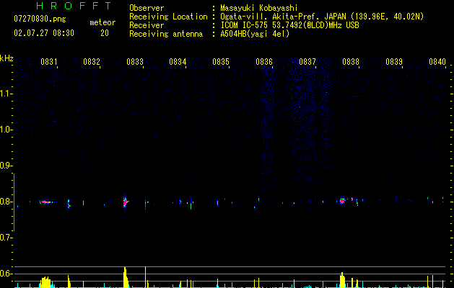Click the ICOM IC-575 receiver details

pos(289,25)
